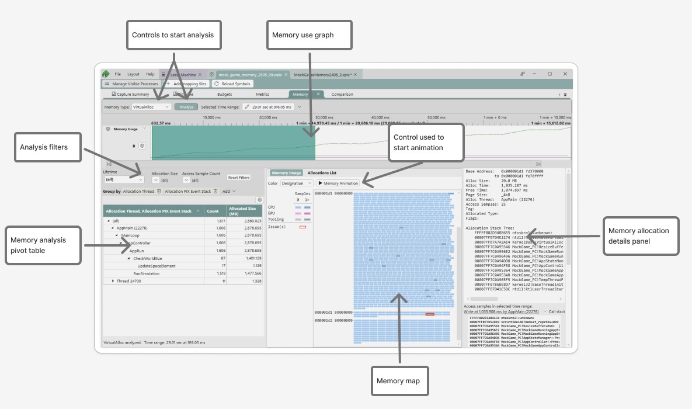The image size is (692, 409).
Task: Remove the Allocation Thread grouping with its trash icon
Action: click(x=159, y=191)
